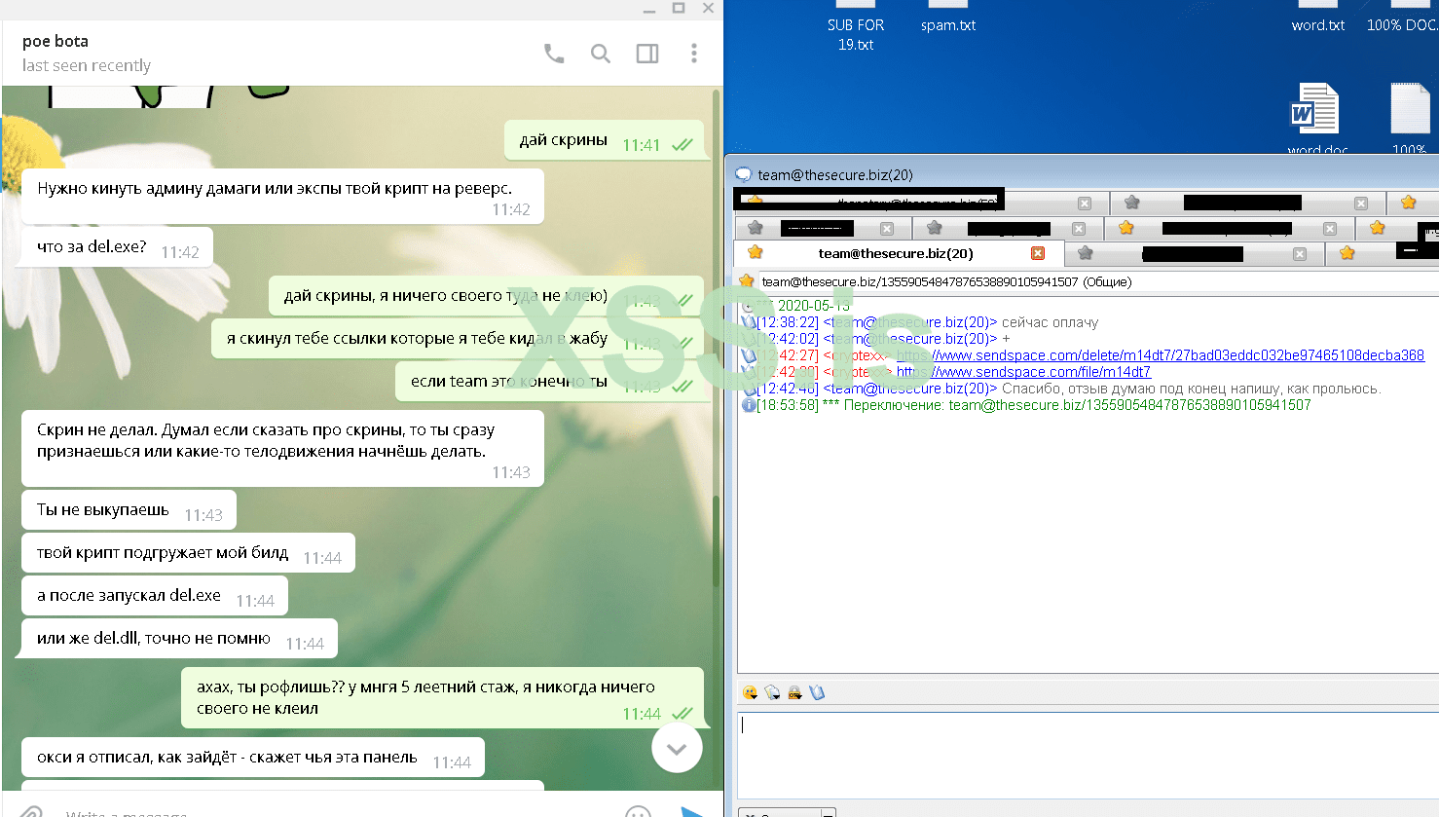This screenshot has height=817, width=1439.
Task: Click the message starting 'ахах, ты рофлишь??'
Action: (x=442, y=698)
